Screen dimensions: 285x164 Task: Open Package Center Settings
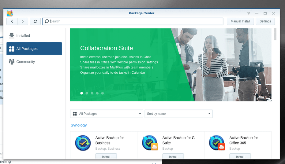coord(265,21)
